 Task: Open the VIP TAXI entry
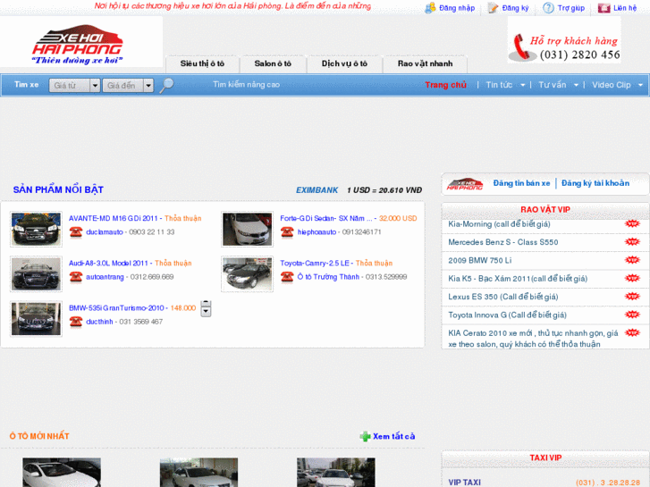(464, 483)
